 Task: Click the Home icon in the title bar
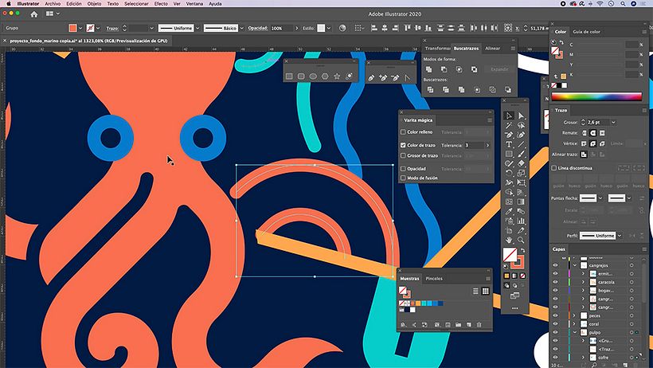pyautogui.click(x=34, y=14)
